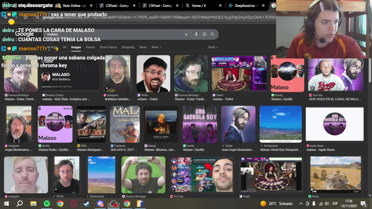The width and height of the screenshot is (372, 209).
Task: Close the Slots Online browser tab
Action: (91, 6)
